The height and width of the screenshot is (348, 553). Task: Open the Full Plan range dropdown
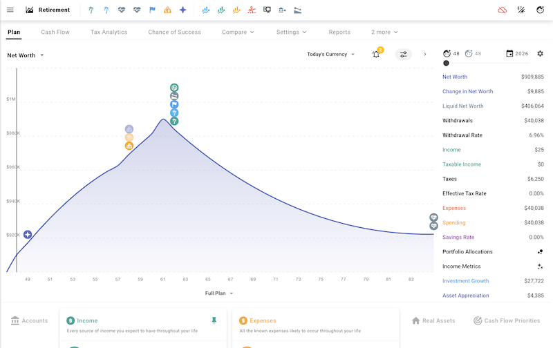218,293
